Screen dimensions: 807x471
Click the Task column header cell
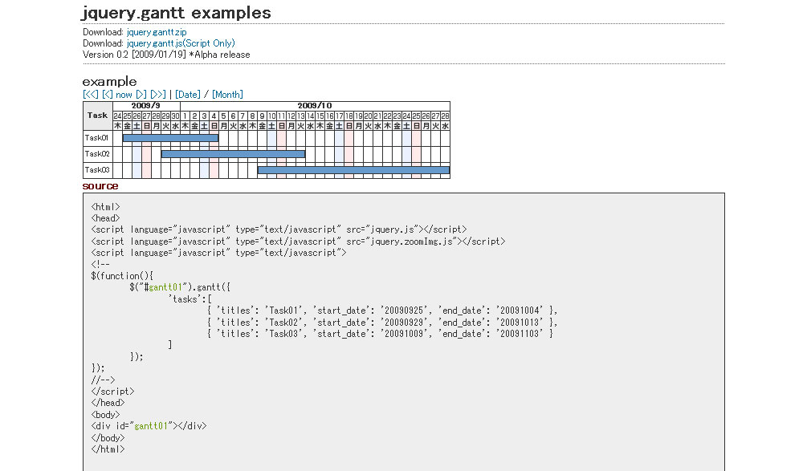97,116
